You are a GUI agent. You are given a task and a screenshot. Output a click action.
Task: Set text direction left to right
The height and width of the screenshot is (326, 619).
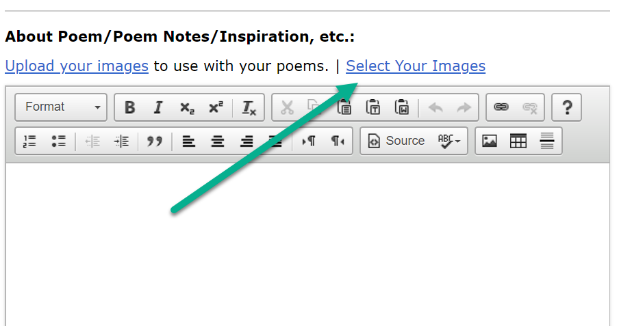point(309,141)
